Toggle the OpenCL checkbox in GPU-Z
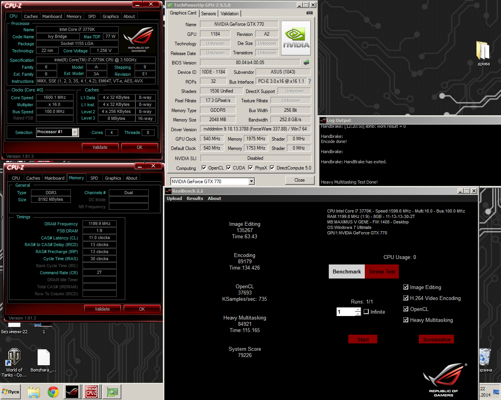Image resolution: width=501 pixels, height=400 pixels. [204, 168]
